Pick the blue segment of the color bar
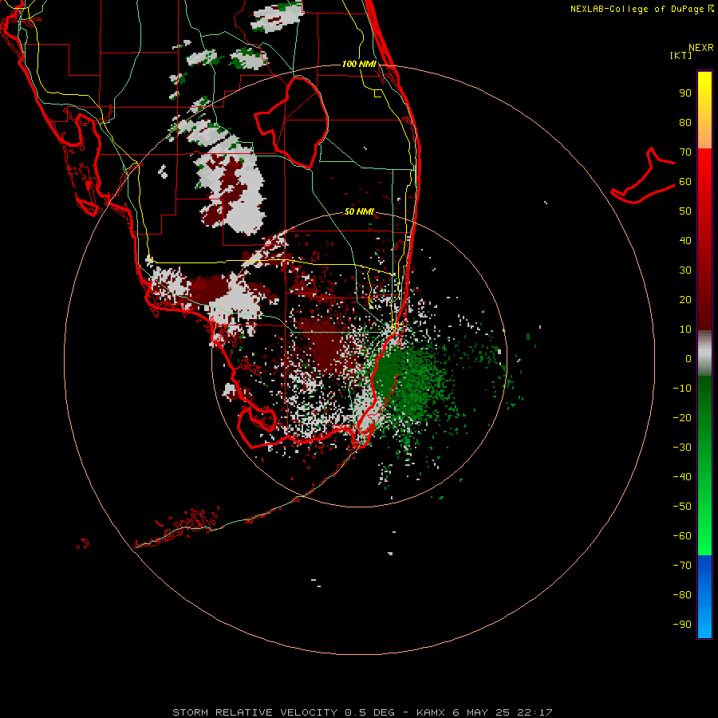Image resolution: width=718 pixels, height=718 pixels. click(704, 597)
